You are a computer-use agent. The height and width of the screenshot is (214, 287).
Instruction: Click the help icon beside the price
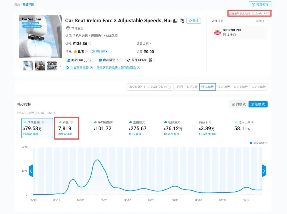point(90,44)
